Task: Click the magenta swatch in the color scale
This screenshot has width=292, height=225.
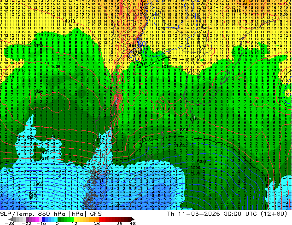Action: pos(37,219)
